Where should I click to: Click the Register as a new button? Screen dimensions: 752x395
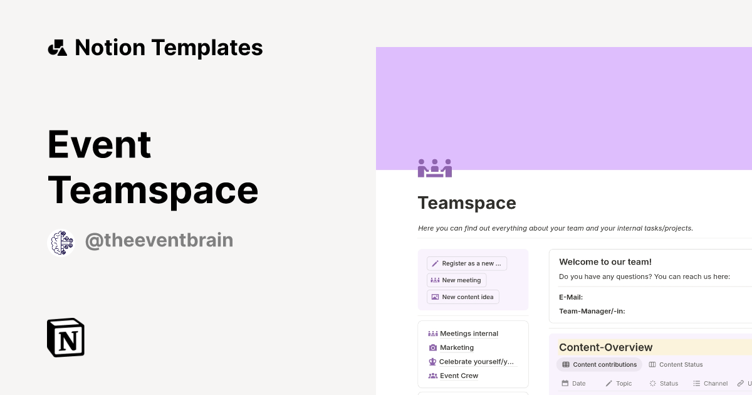point(466,263)
